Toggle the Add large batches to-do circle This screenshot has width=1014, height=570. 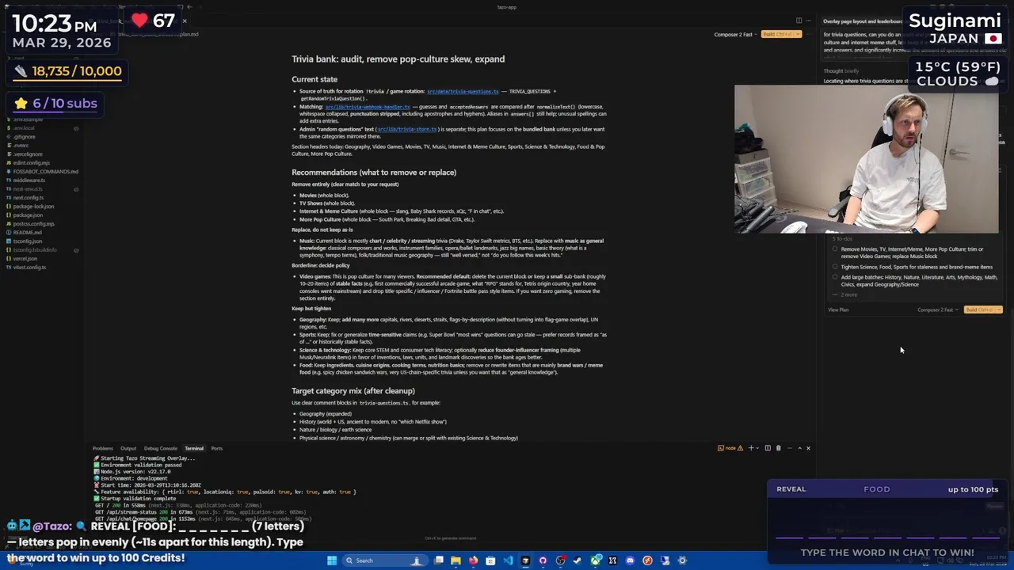click(x=835, y=277)
